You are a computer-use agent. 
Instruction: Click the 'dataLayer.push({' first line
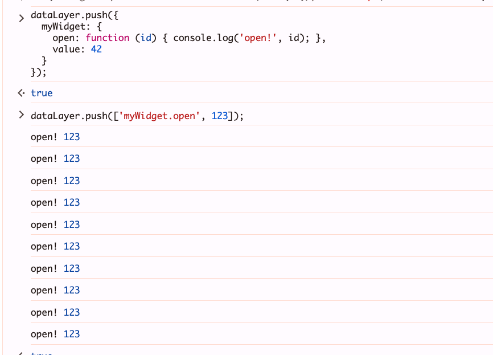75,15
